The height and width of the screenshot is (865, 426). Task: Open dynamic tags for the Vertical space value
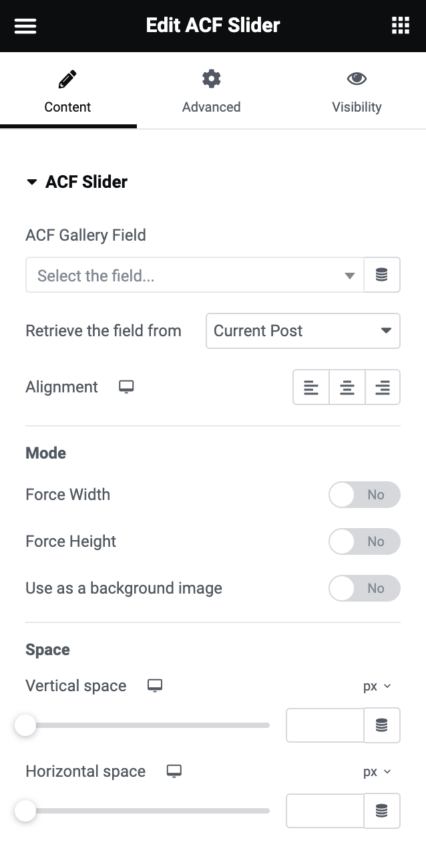pos(382,725)
